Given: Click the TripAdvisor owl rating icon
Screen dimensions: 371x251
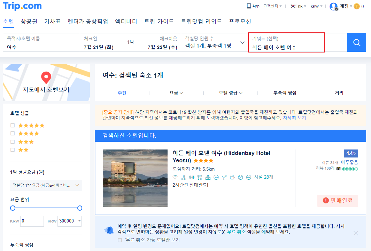Looking at the screenshot, I should click(x=339, y=169).
